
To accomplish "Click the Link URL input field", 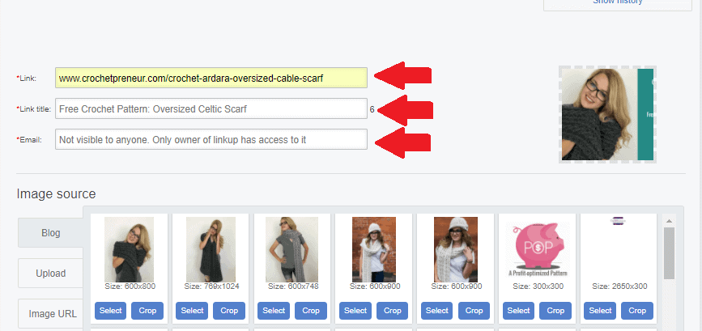I will [211, 78].
